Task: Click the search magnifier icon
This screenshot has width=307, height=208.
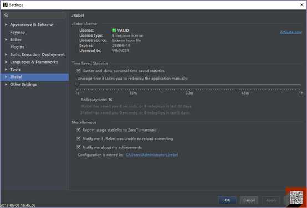Action: pos(6,15)
